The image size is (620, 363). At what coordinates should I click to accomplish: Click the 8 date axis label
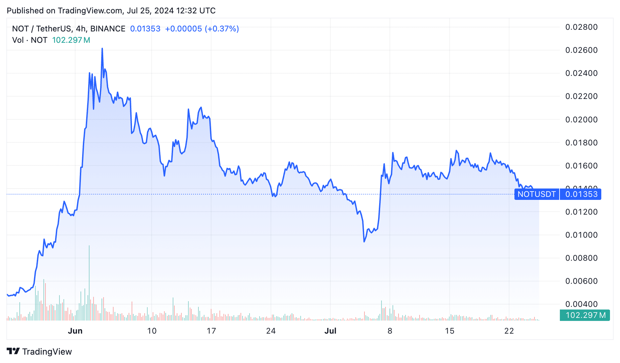(x=390, y=331)
